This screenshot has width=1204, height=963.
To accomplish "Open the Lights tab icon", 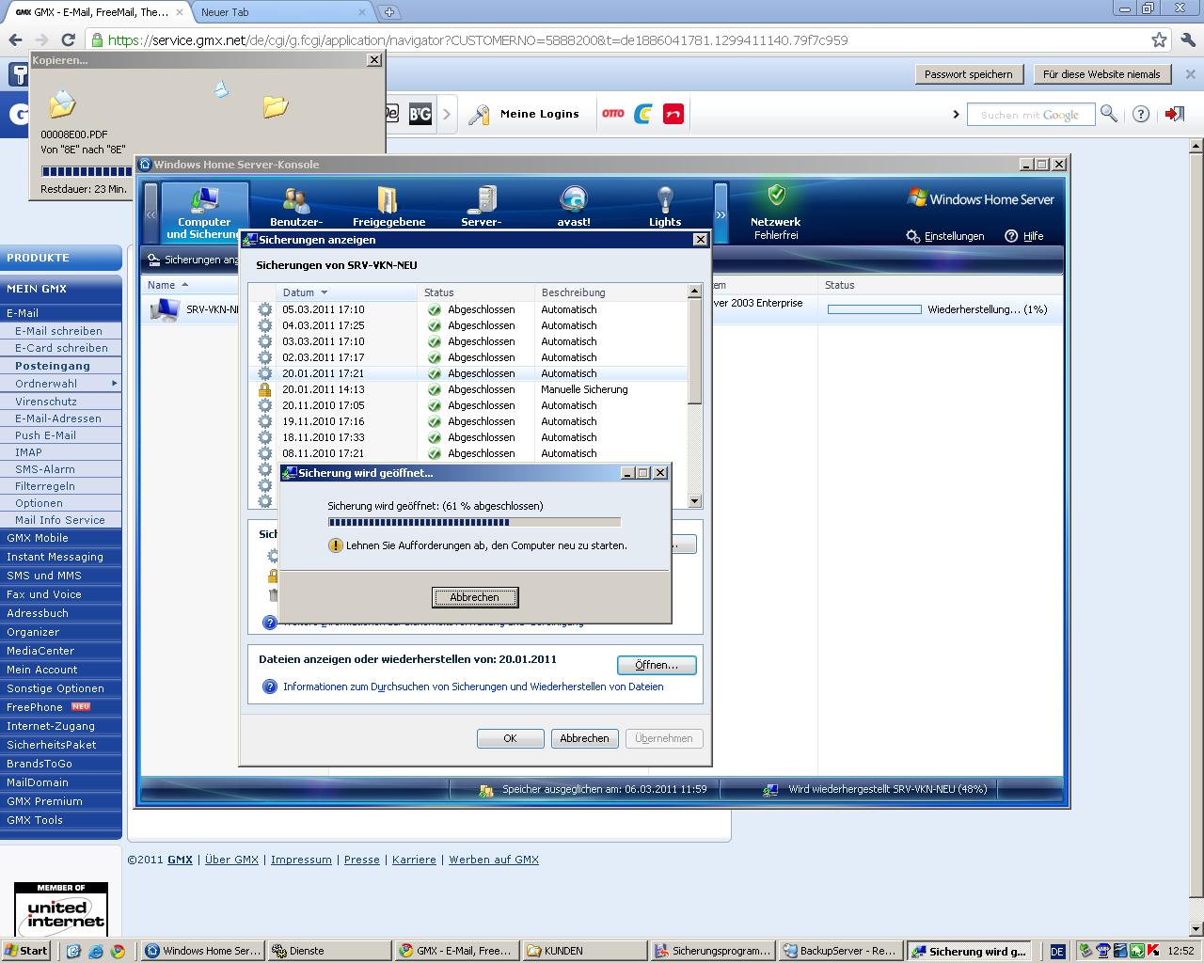I will pos(664,200).
